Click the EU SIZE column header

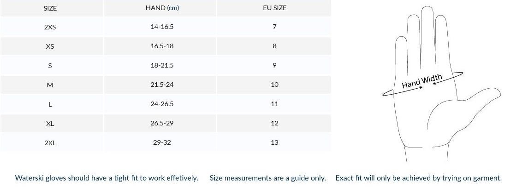[x=274, y=8]
